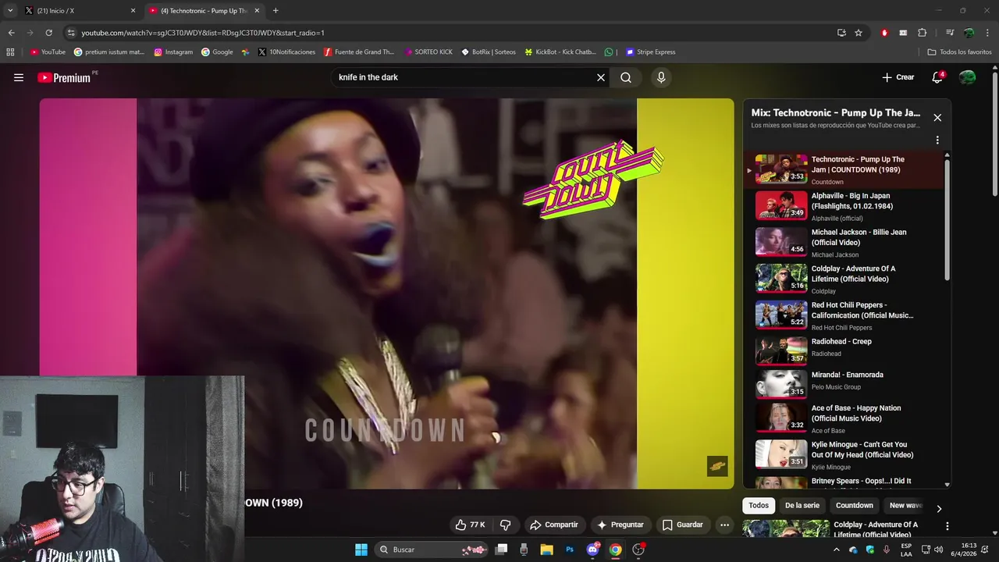The image size is (999, 562).
Task: Start voice search with the microphone icon
Action: [661, 77]
